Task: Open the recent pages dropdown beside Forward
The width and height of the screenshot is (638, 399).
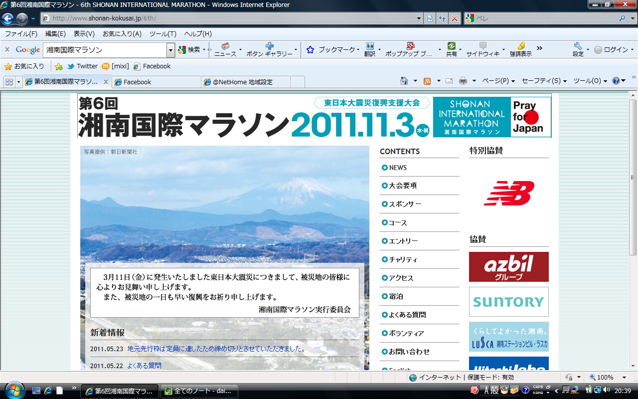Action: coord(33,19)
